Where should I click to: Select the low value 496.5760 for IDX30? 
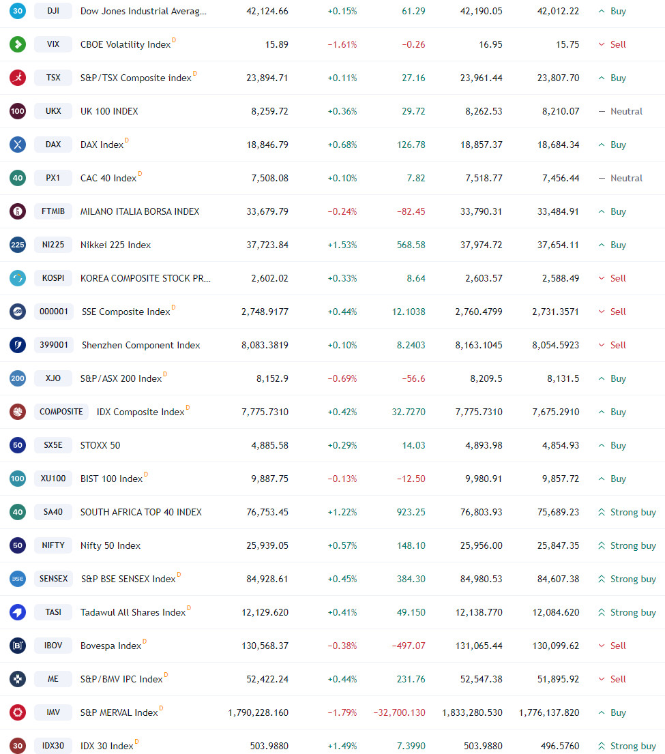coord(559,747)
